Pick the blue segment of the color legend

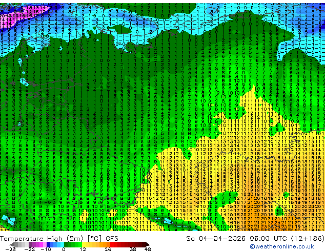click(x=55, y=244)
